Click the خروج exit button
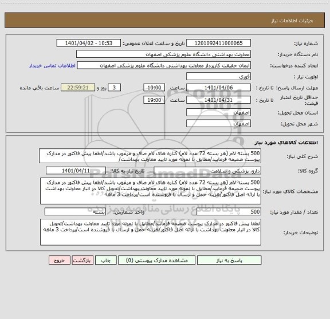 pos(60,260)
